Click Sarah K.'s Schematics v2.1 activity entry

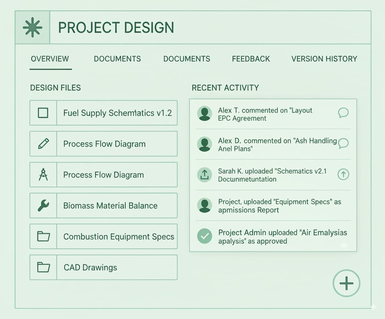point(272,175)
